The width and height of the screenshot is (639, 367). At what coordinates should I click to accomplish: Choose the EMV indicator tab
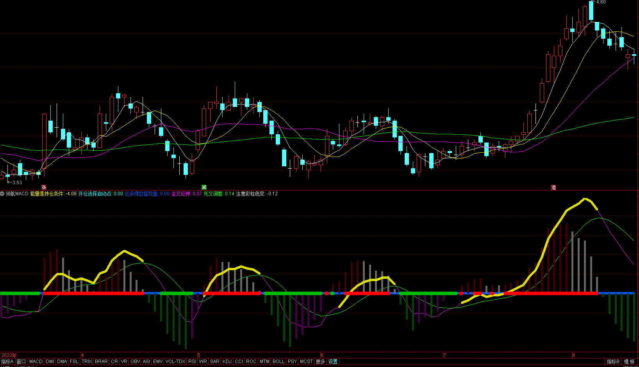[x=158, y=362]
